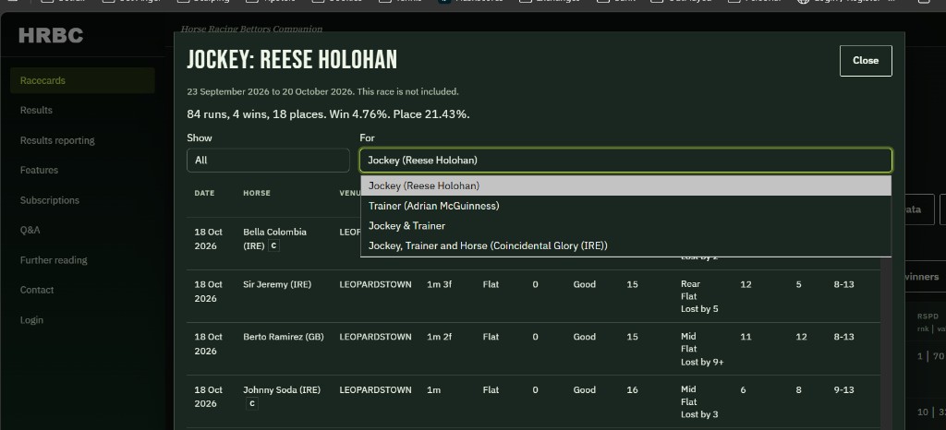Click the 16 runners value in Johnny Soda row

point(632,389)
